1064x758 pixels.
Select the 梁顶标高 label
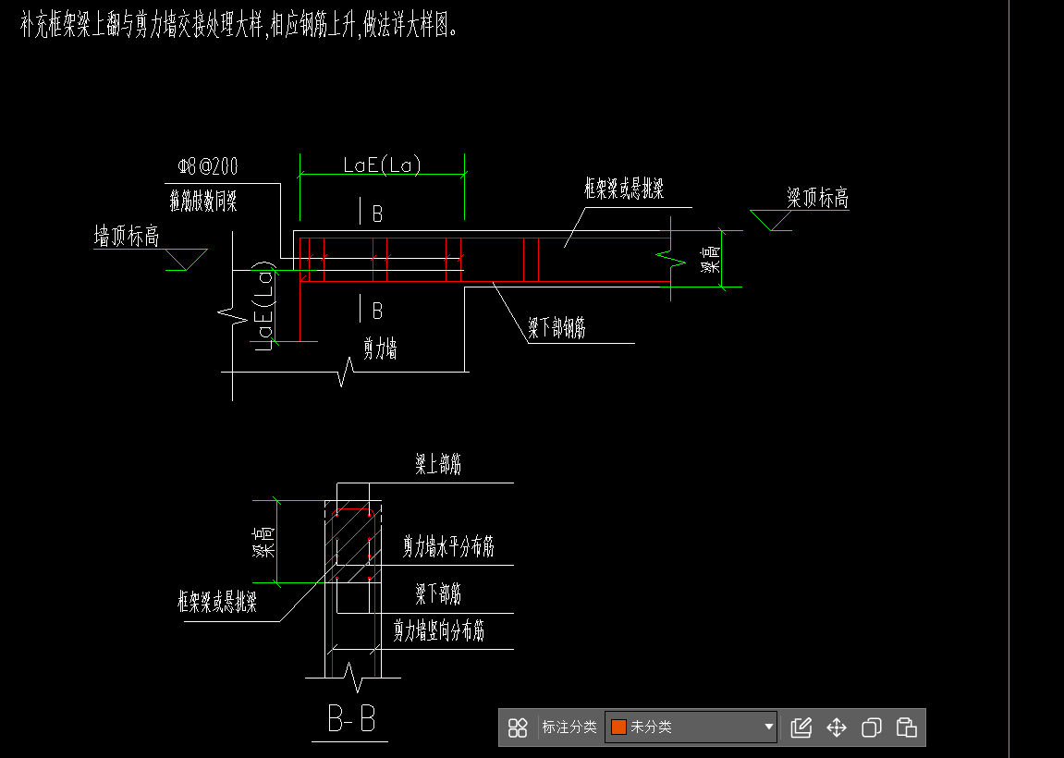818,198
